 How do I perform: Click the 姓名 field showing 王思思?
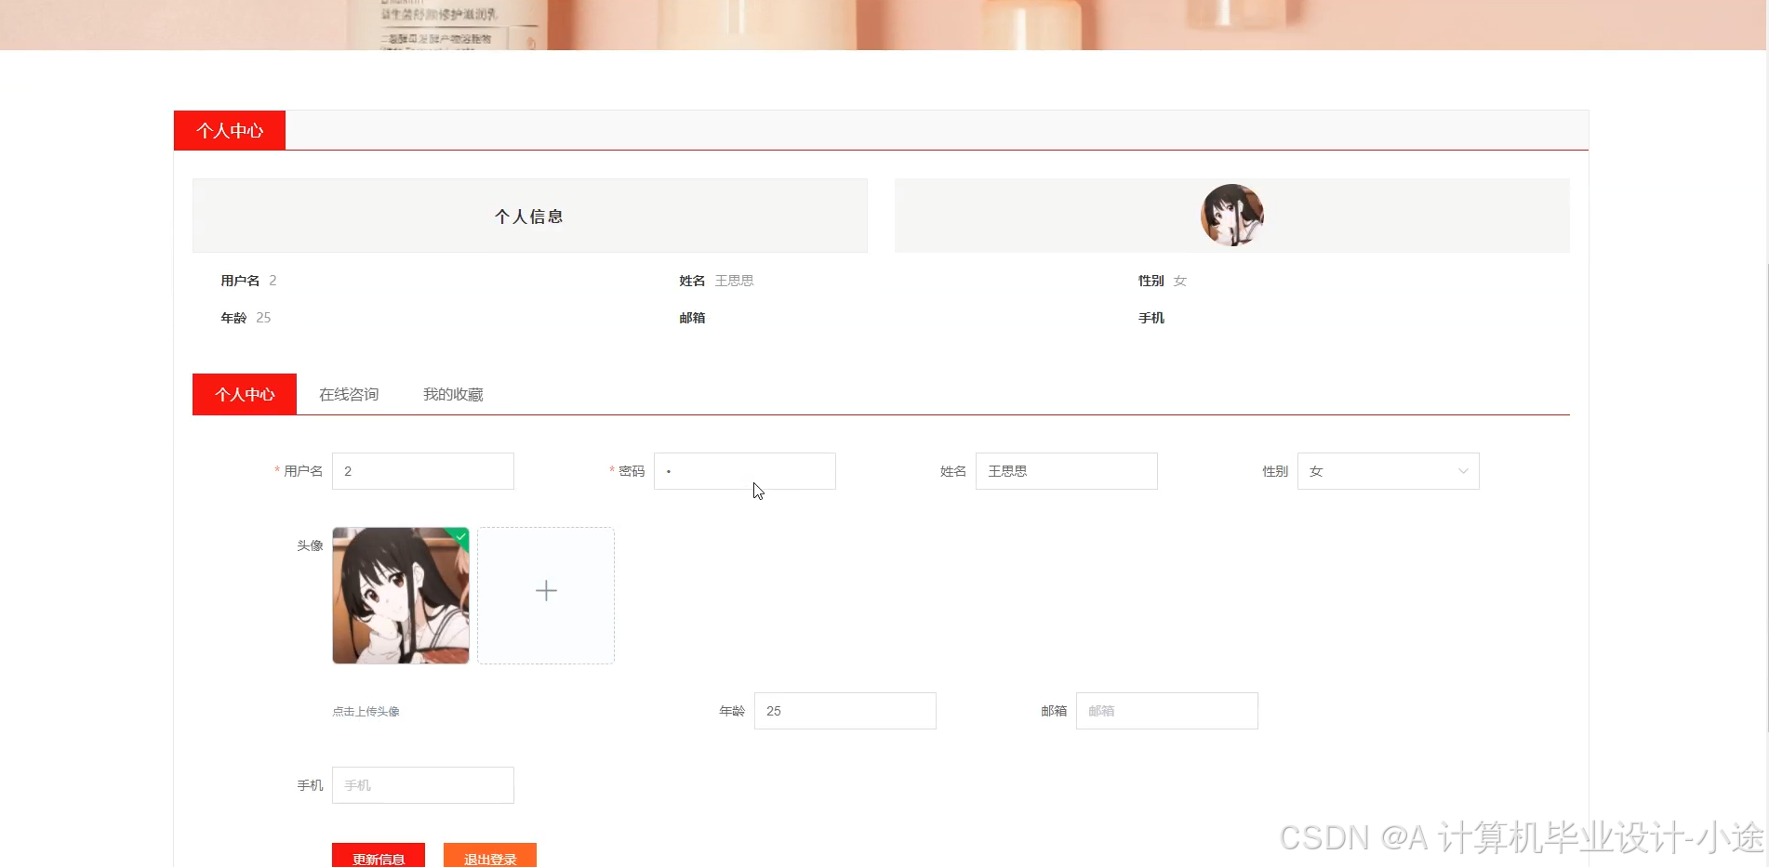click(x=1067, y=471)
